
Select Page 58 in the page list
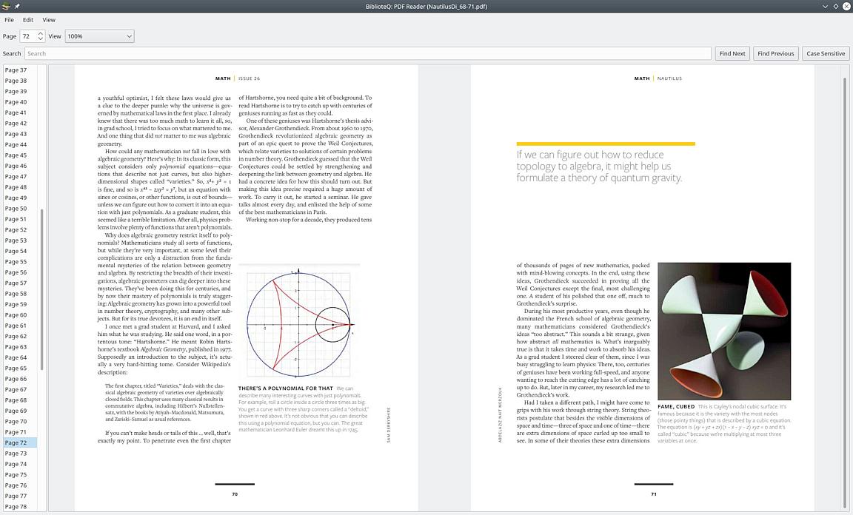(x=20, y=294)
